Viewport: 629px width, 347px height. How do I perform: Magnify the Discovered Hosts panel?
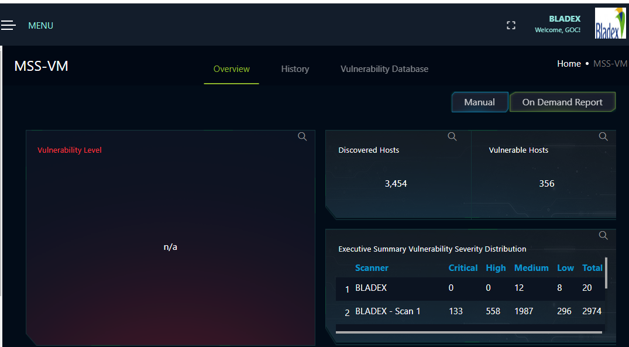pyautogui.click(x=452, y=136)
